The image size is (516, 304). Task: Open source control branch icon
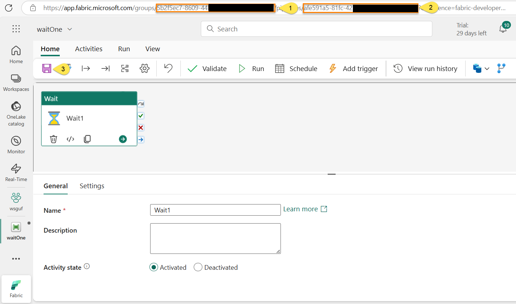[501, 69]
